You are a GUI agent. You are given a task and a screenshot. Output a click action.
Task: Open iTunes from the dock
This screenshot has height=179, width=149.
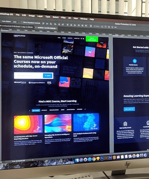coord(138,155)
